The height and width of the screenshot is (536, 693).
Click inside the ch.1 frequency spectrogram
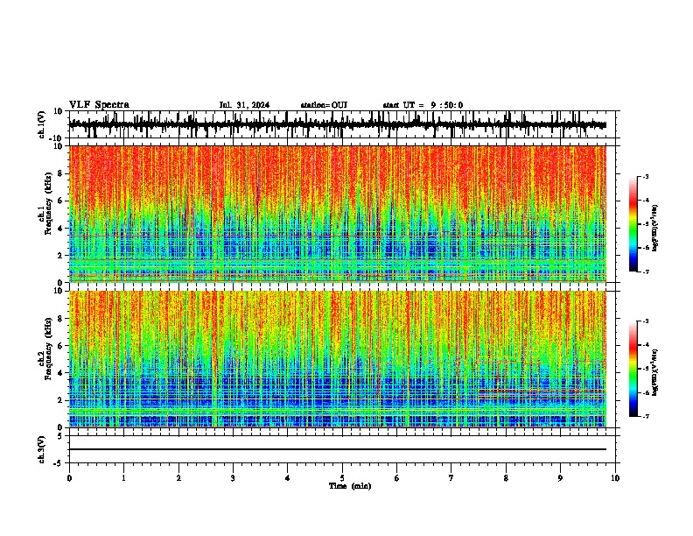338,214
